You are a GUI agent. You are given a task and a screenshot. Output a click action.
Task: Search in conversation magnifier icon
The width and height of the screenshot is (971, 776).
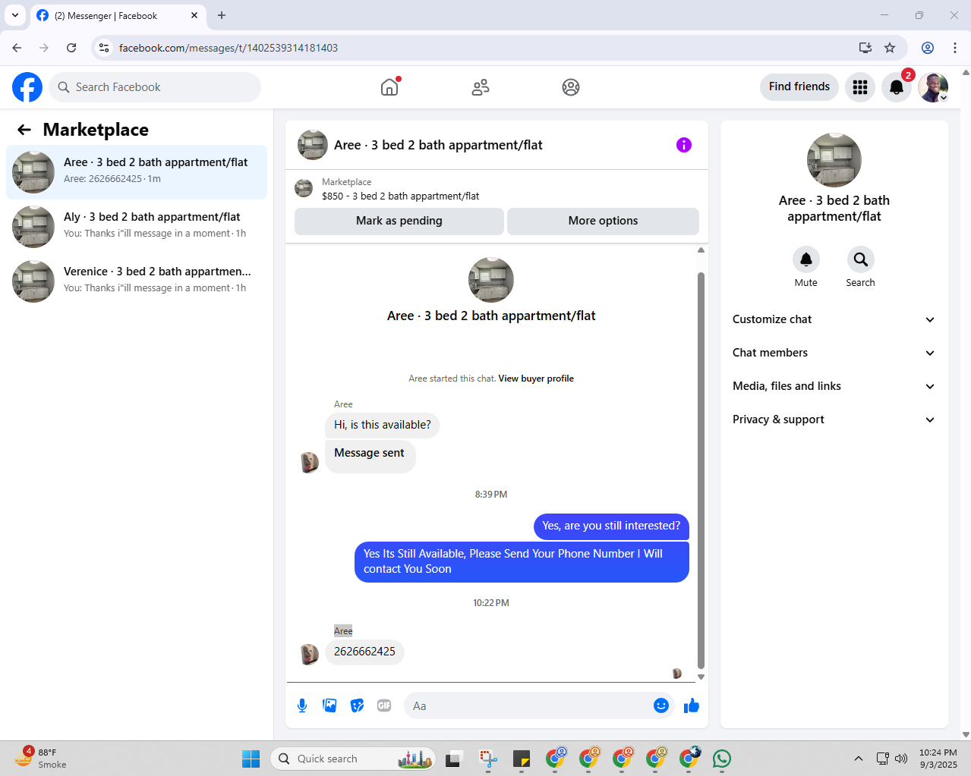click(861, 259)
